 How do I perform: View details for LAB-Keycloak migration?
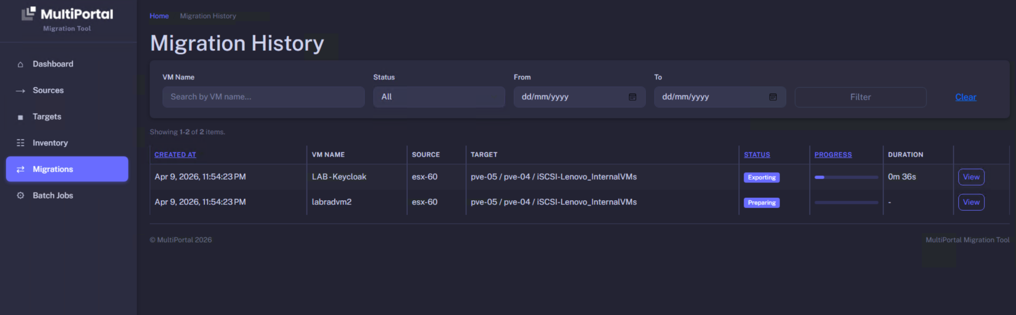(971, 177)
